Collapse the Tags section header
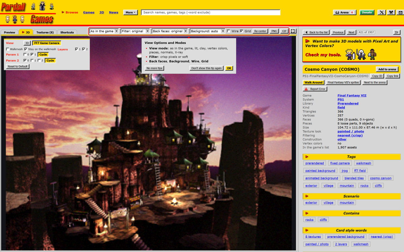The width and height of the screenshot is (404, 252). coord(351,157)
